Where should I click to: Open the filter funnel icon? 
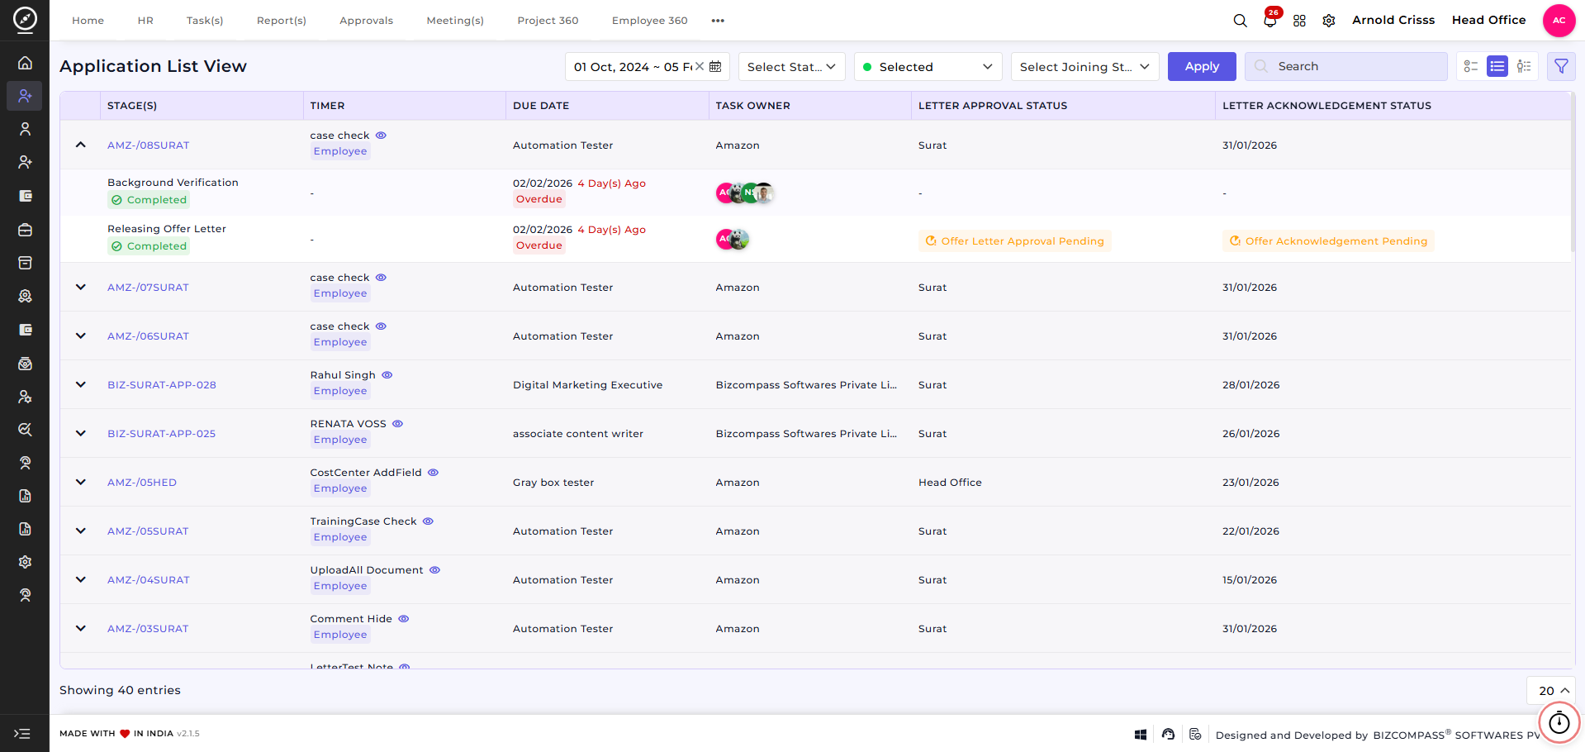[1561, 66]
